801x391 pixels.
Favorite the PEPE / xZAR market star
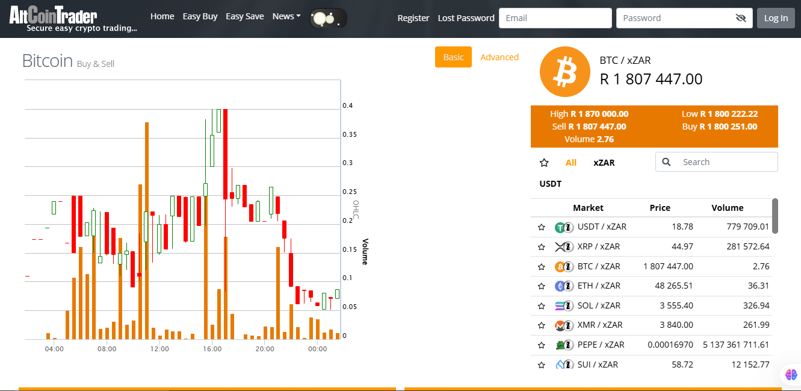(x=541, y=345)
